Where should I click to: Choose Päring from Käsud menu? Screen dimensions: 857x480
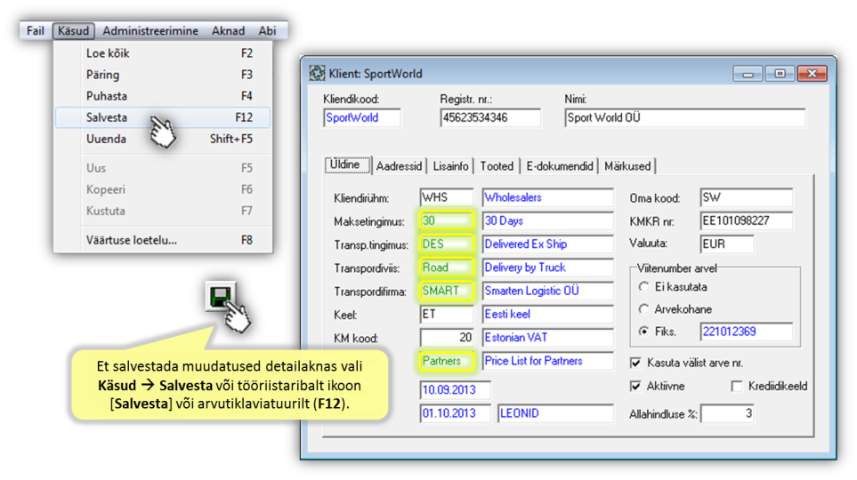coord(163,75)
